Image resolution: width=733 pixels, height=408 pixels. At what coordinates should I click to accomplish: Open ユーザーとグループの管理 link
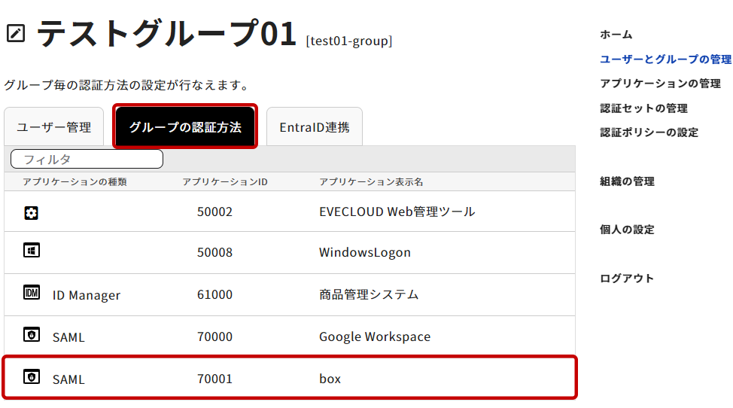pyautogui.click(x=665, y=59)
